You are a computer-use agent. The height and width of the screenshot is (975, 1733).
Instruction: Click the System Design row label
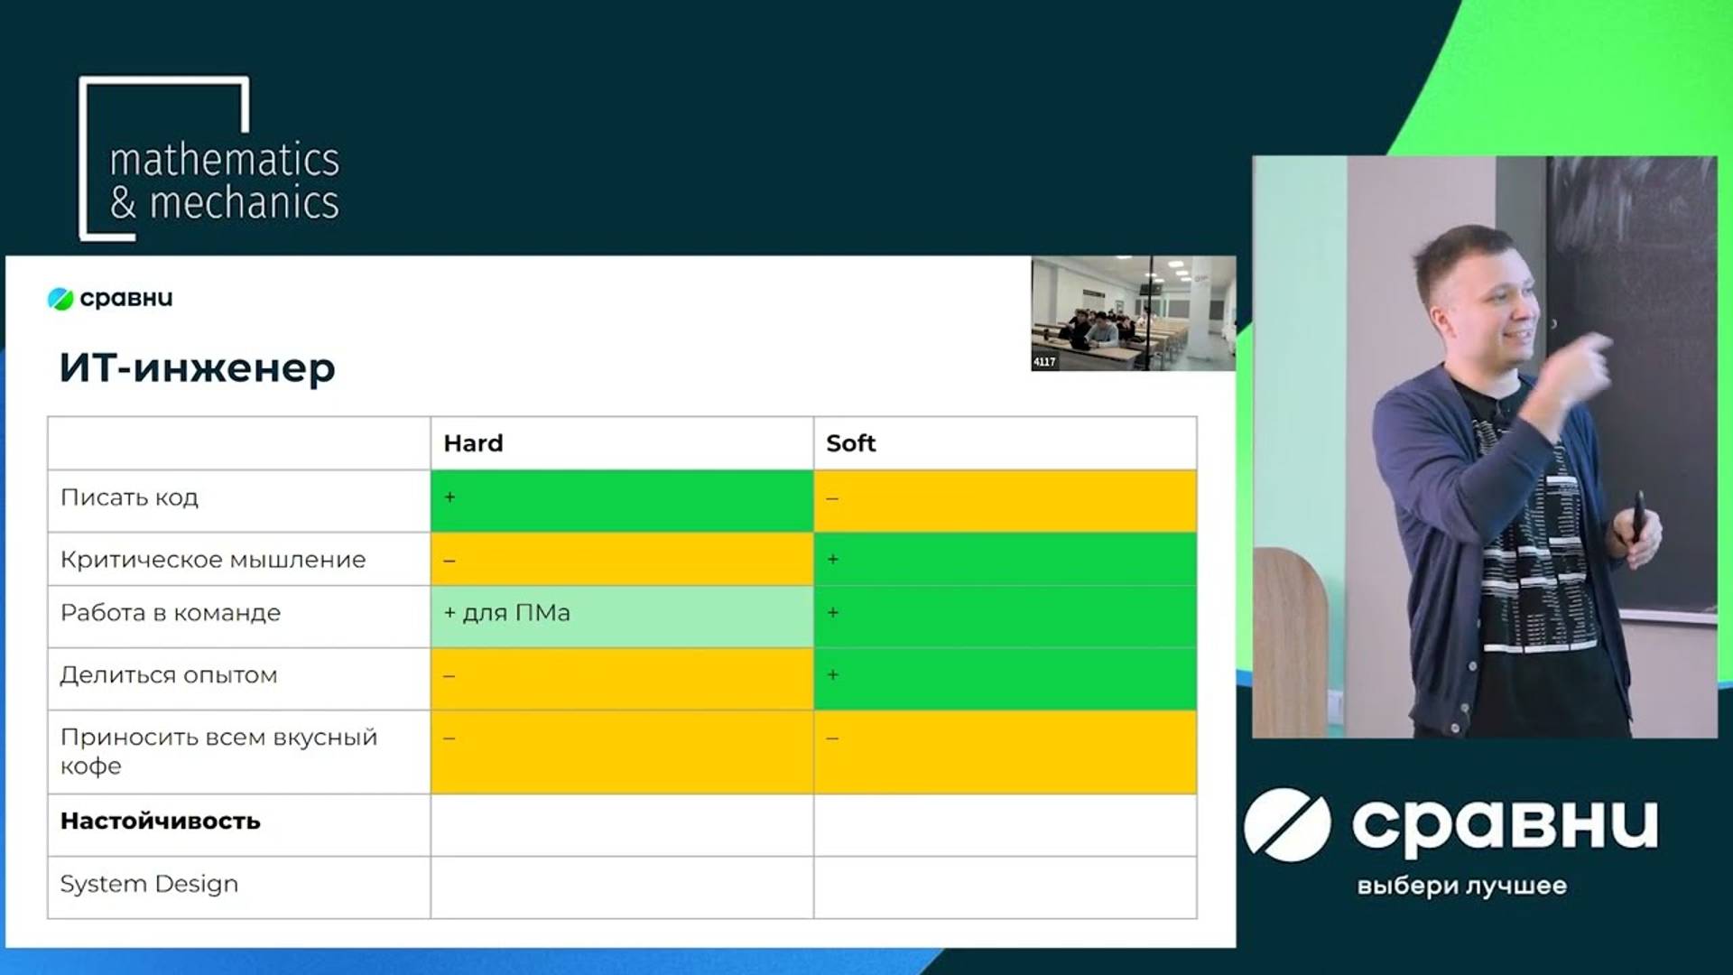coord(149,884)
